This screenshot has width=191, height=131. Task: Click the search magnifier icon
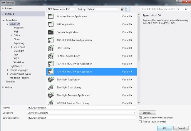[x=186, y=9]
